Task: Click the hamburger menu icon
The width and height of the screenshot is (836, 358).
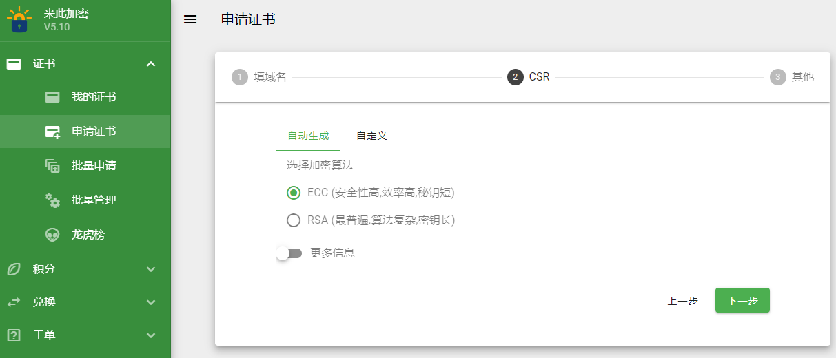Action: (x=190, y=20)
